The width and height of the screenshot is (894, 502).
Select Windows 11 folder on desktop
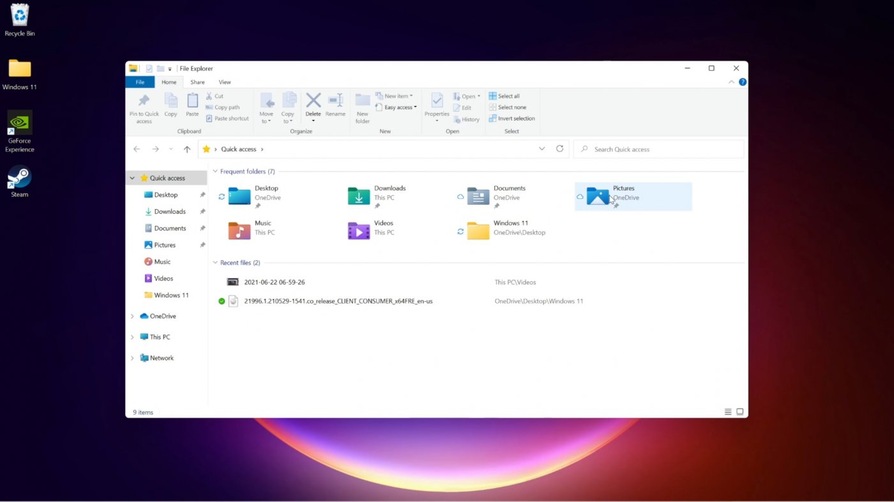click(20, 74)
